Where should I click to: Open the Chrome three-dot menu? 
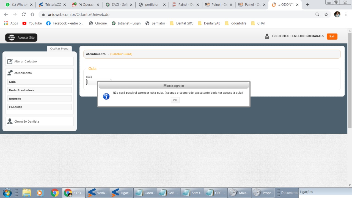click(346, 14)
